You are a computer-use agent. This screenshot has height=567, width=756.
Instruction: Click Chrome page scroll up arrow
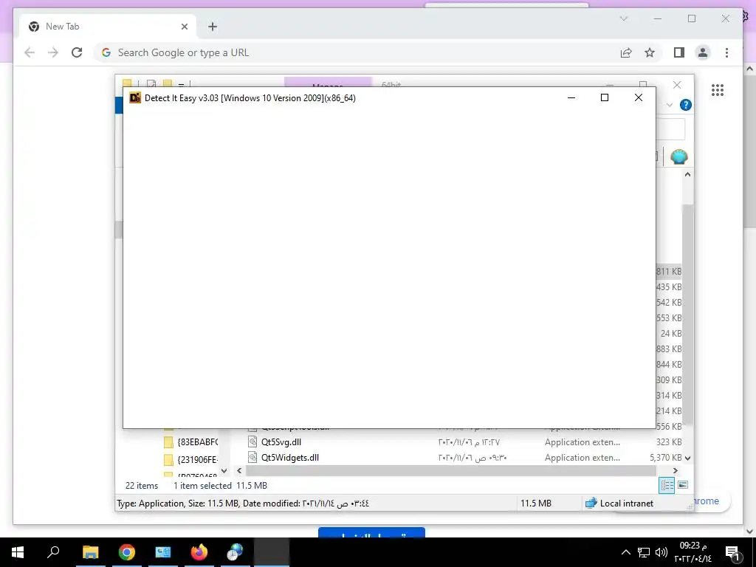(x=750, y=69)
